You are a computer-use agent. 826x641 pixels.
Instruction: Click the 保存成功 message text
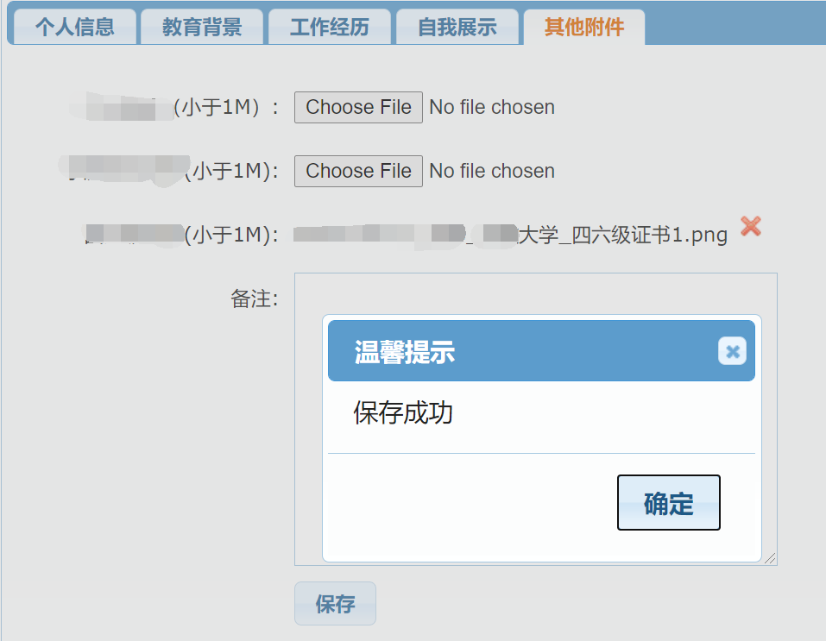(403, 412)
